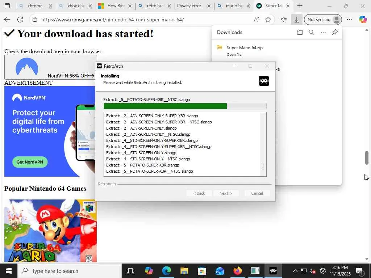Screen dimensions: 371x278
Task: Click the green installation progress bar
Action: 185,106
